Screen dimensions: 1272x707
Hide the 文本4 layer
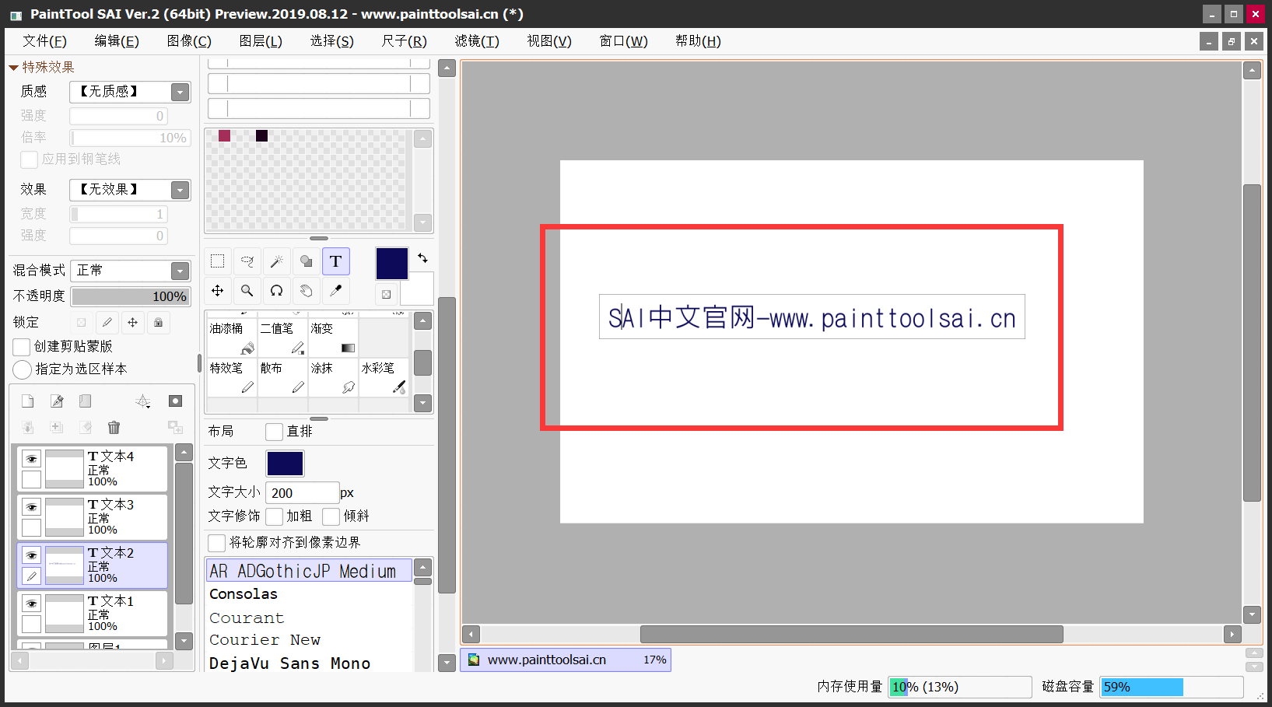31,459
